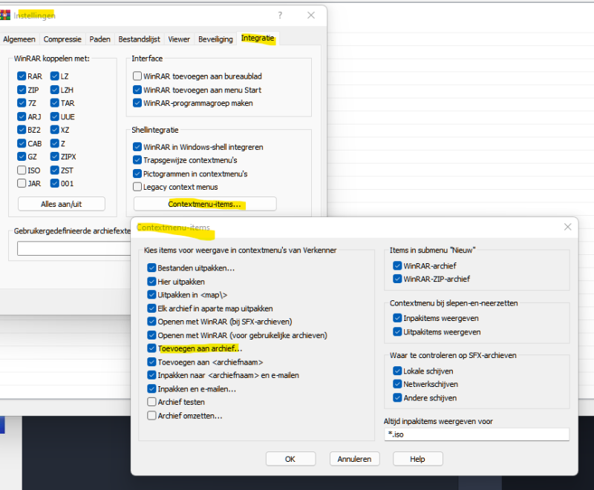Viewport: 594px width, 490px height.
Task: Enable the ISO association checkbox
Action: 22,170
